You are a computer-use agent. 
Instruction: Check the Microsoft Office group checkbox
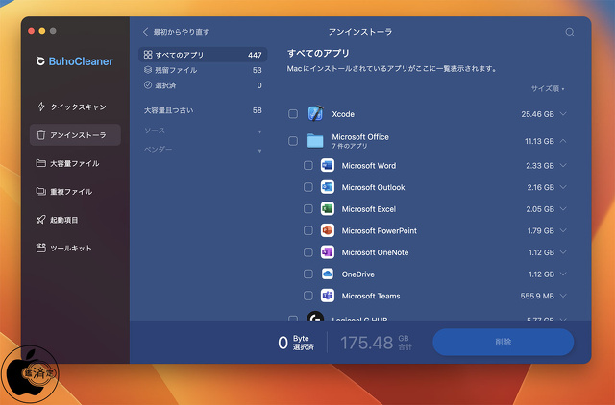(x=293, y=141)
